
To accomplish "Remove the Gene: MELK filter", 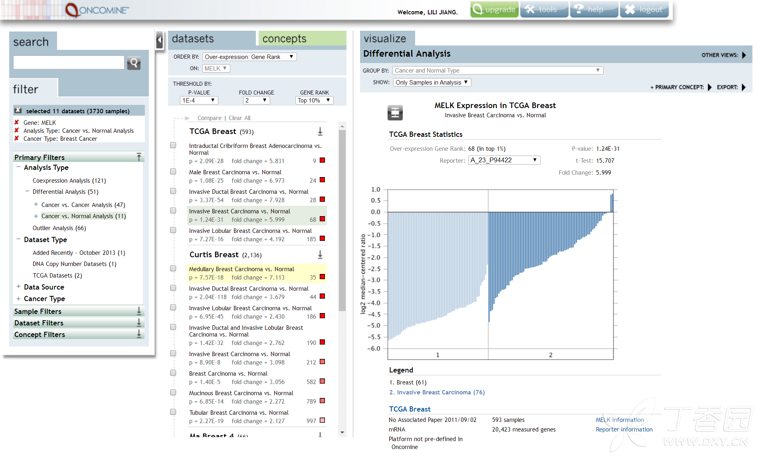I will coord(17,122).
